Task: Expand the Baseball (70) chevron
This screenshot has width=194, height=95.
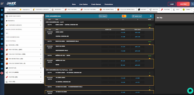Action: [41, 45]
